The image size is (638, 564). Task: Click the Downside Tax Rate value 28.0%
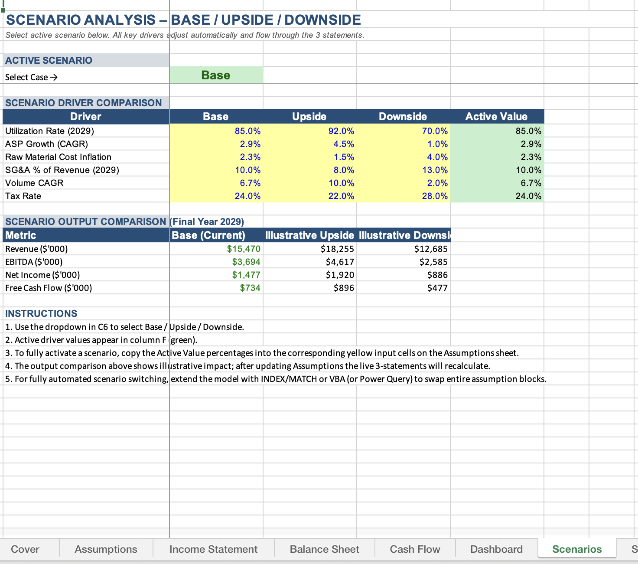coord(404,196)
